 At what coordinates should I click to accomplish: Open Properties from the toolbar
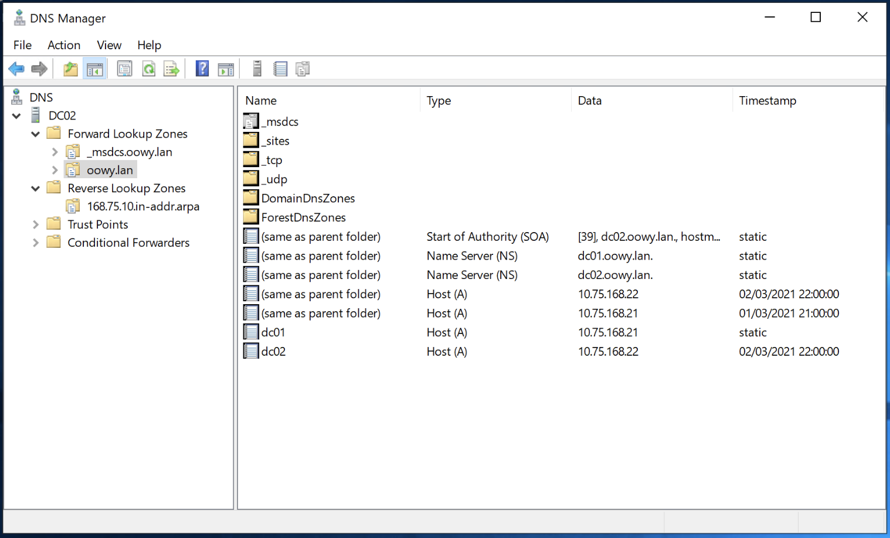[x=124, y=69]
